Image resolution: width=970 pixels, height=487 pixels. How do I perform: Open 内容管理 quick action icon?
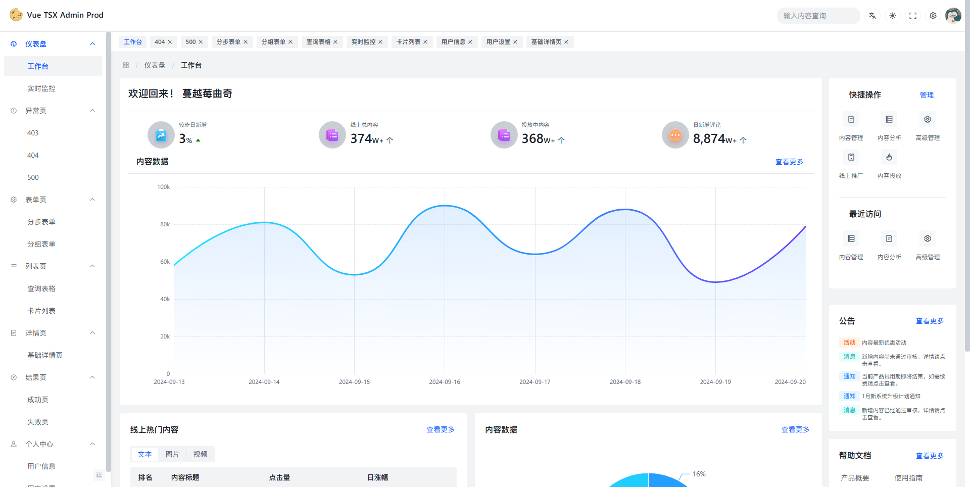tap(851, 120)
